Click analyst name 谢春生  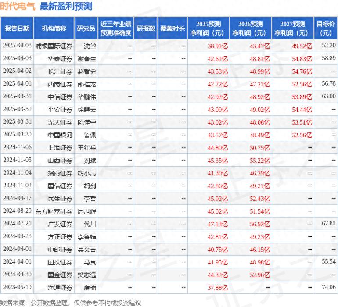(x=87, y=59)
